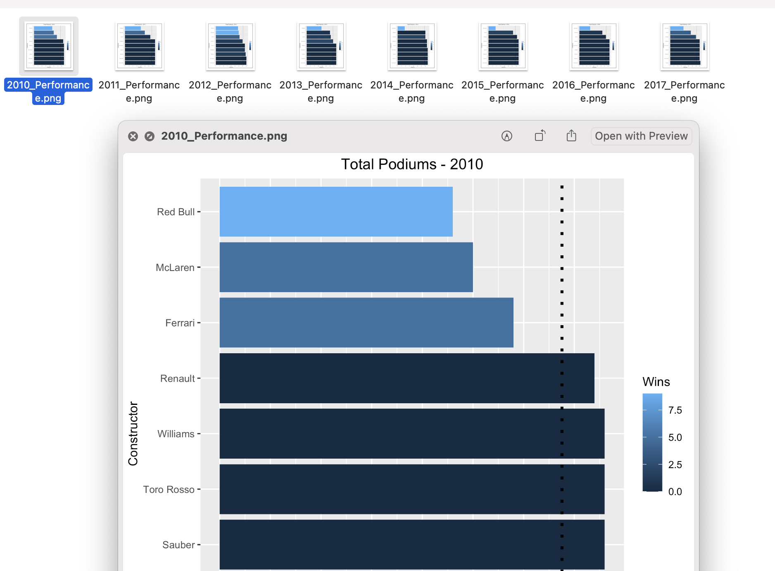Click the McLaren axis label
Viewport: 775px width, 571px height.
175,268
